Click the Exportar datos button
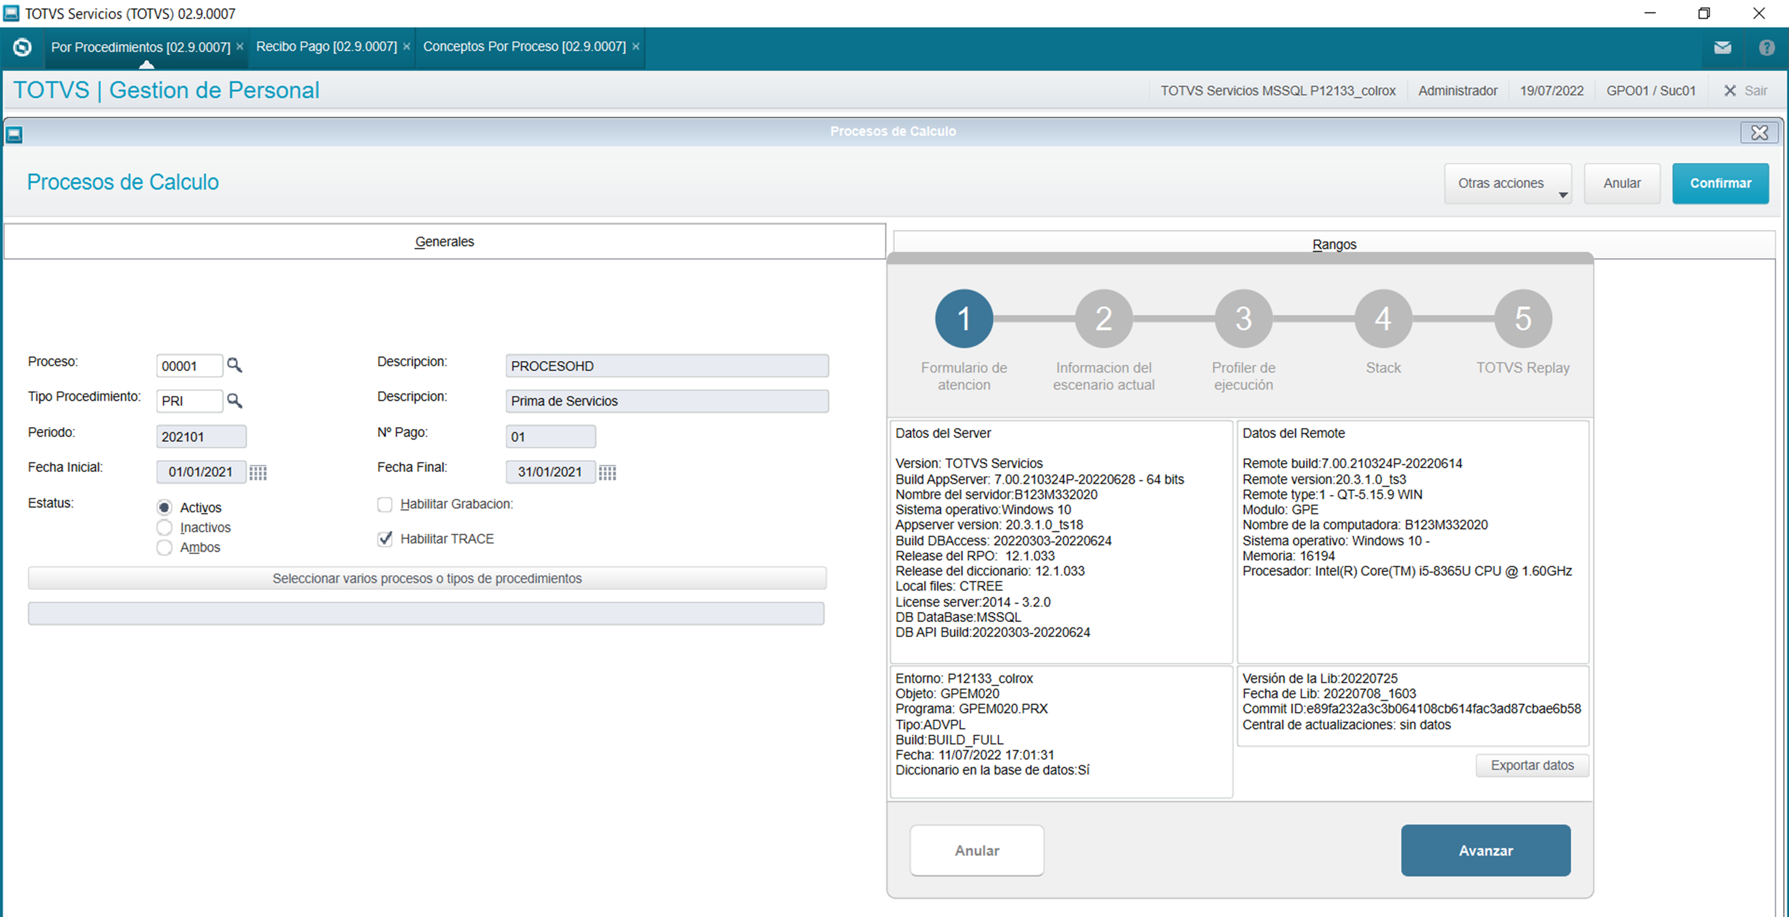The height and width of the screenshot is (917, 1789). [x=1532, y=765]
